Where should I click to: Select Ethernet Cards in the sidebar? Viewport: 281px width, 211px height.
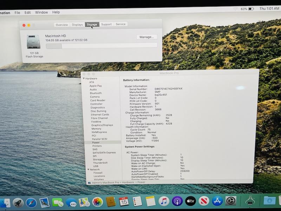pos(100,115)
